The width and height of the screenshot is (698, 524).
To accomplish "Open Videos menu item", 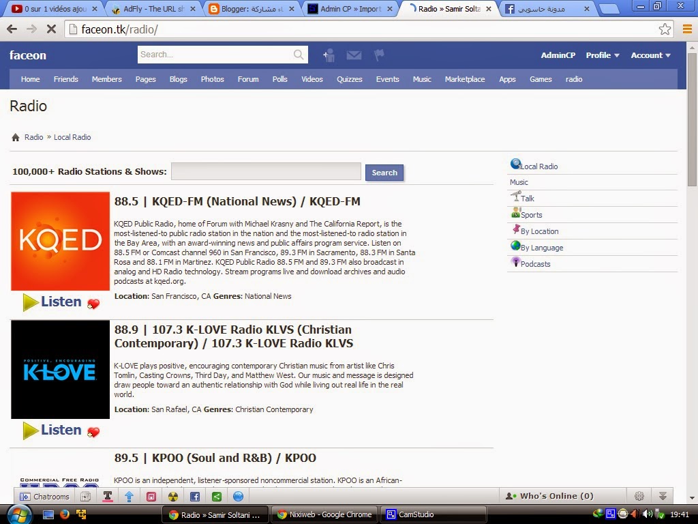I will pyautogui.click(x=312, y=79).
